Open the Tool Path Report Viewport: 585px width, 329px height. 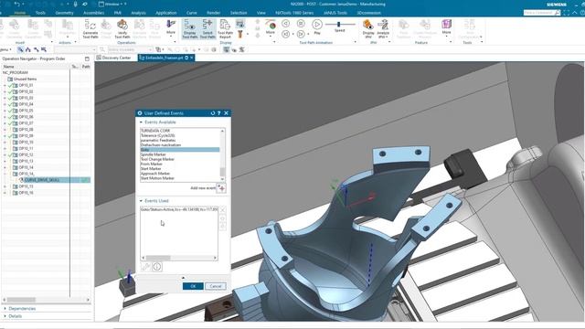pyautogui.click(x=225, y=28)
